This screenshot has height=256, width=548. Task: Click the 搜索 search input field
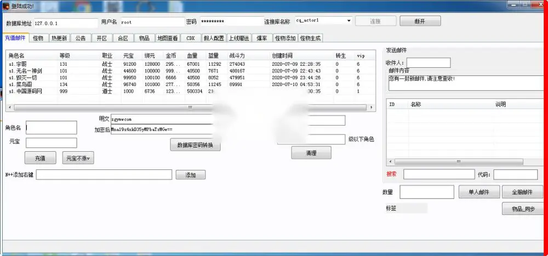click(439, 174)
